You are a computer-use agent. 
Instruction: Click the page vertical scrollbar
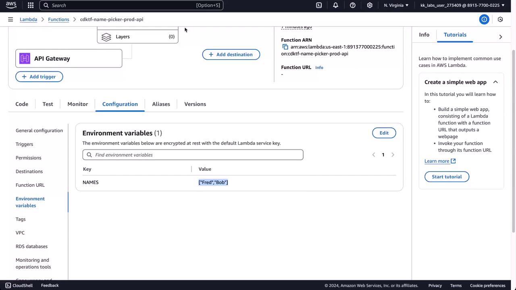(514, 141)
